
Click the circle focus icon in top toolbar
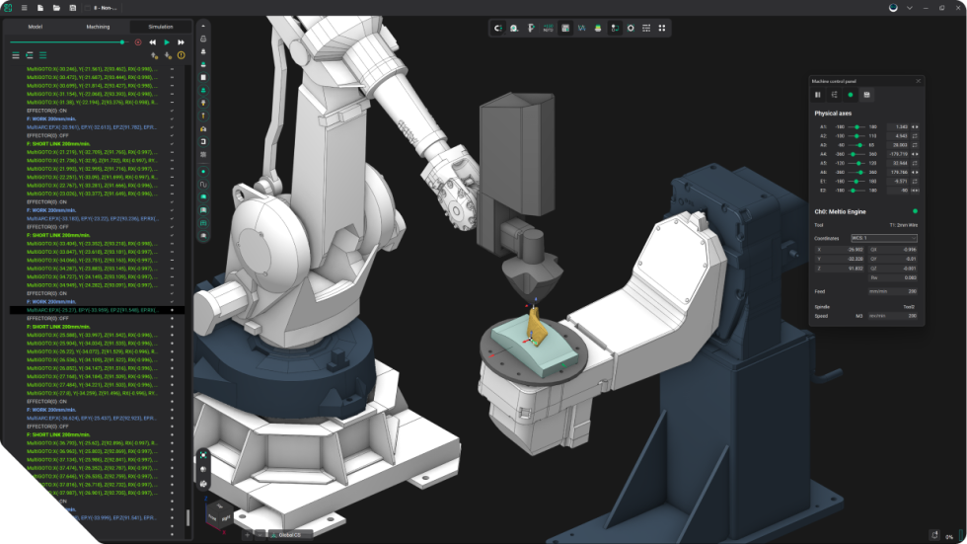(631, 29)
